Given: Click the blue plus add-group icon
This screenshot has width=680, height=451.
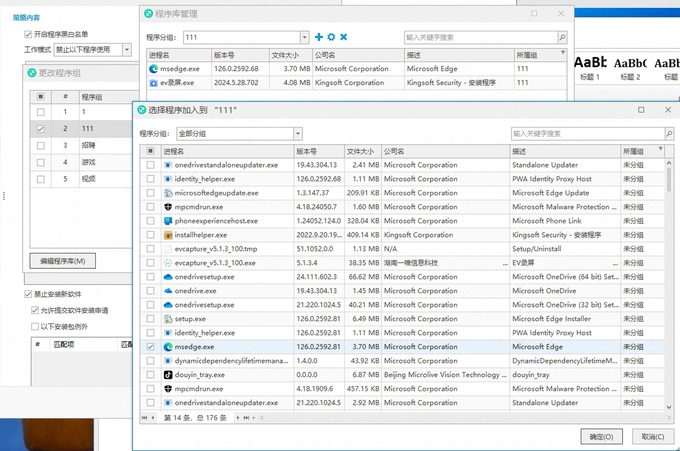Looking at the screenshot, I should pos(319,37).
